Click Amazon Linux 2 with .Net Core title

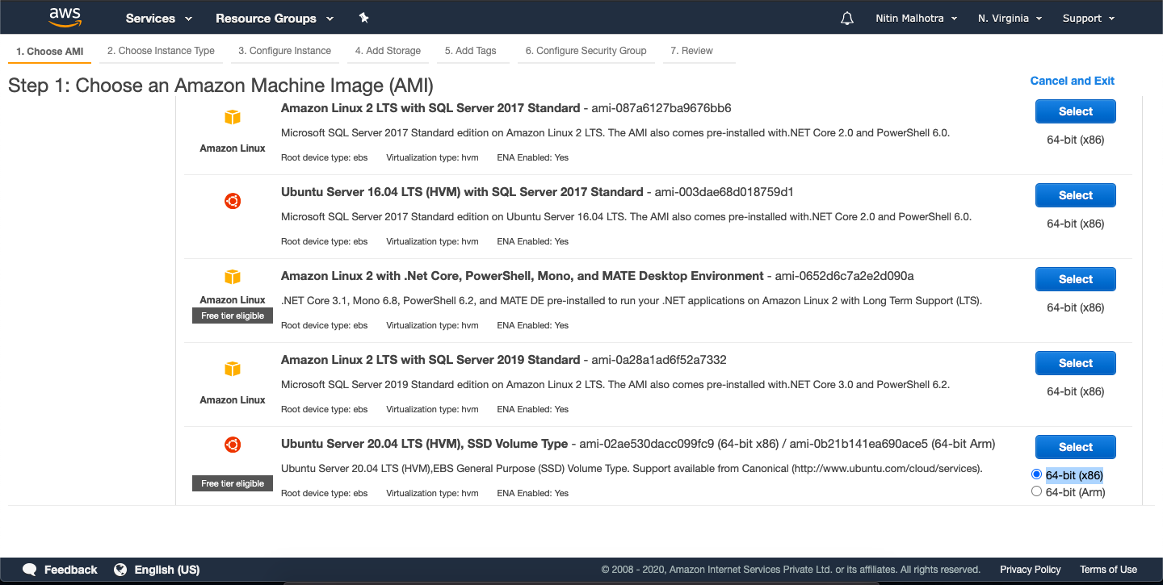[523, 276]
